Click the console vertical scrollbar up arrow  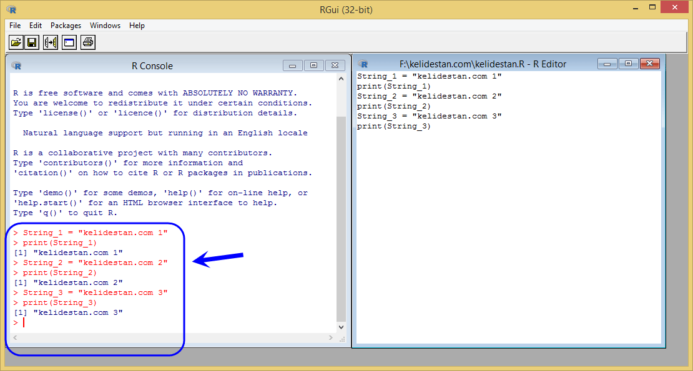pyautogui.click(x=342, y=79)
